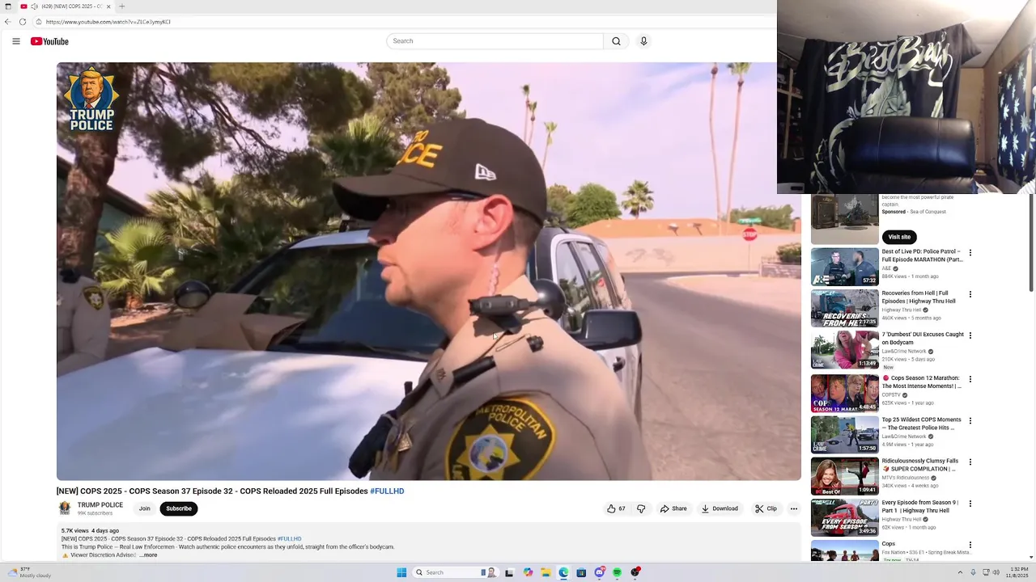Expand the description with ...more
This screenshot has height=582, width=1036.
148,555
